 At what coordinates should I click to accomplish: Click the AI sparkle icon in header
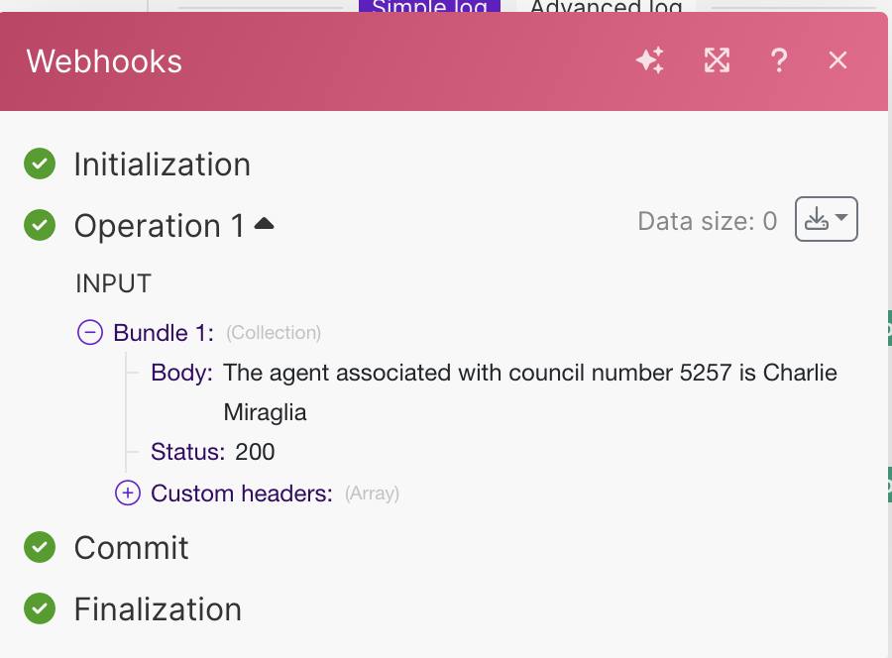650,60
